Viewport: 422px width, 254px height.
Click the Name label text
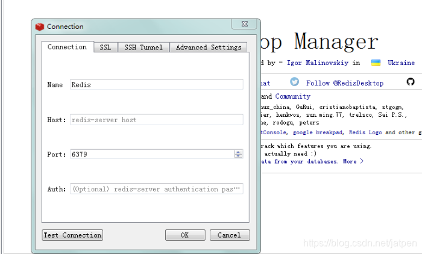click(x=55, y=85)
